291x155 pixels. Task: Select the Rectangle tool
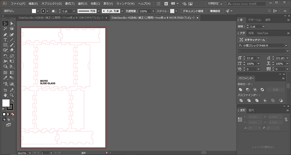[5, 45]
